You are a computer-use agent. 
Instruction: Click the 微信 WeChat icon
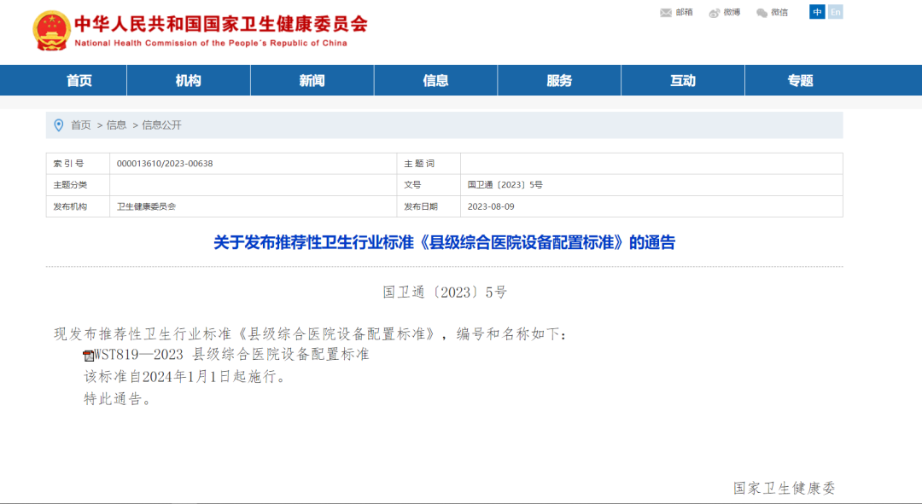[762, 13]
